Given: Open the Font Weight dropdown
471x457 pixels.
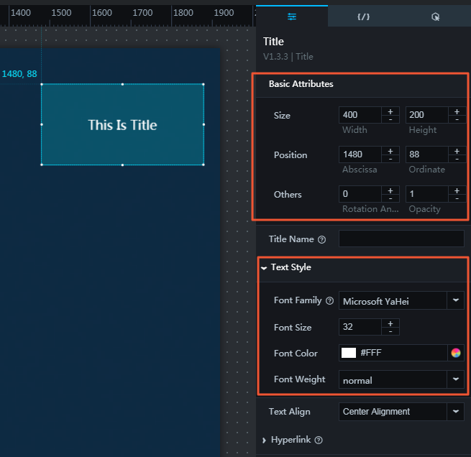Looking at the screenshot, I should 401,379.
